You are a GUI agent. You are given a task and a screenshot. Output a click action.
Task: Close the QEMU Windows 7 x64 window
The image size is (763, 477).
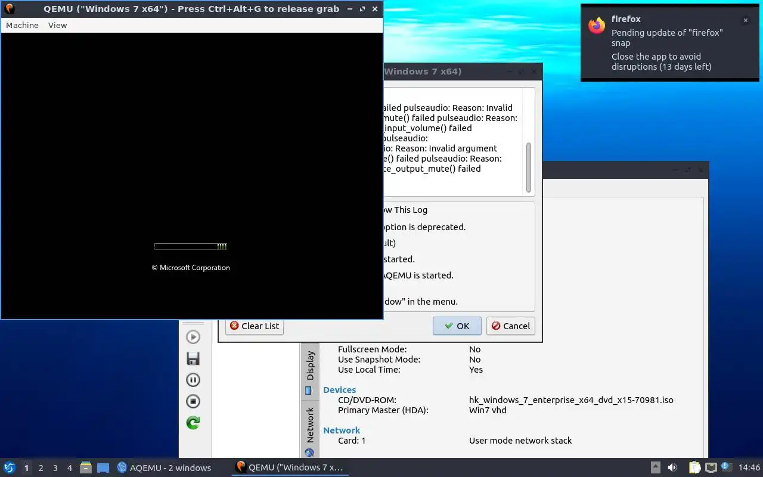point(374,9)
